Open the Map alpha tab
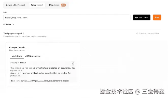This screenshot has width=168, height=98. (58, 5)
